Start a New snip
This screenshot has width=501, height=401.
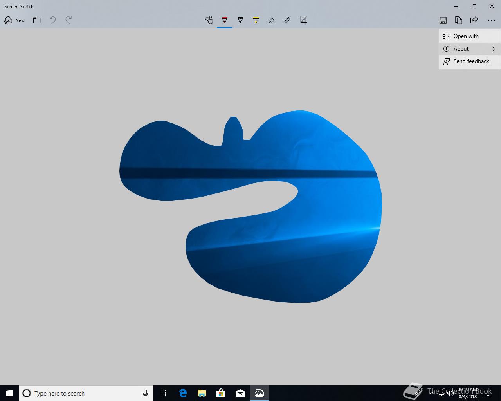[14, 20]
